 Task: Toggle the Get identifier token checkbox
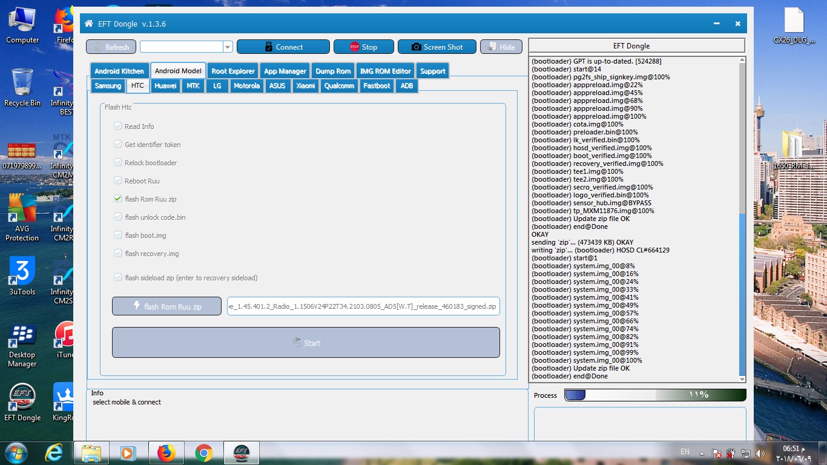117,145
